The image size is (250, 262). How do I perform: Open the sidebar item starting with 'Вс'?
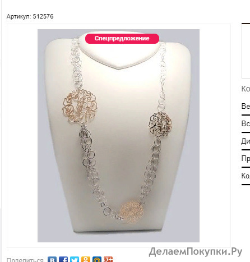246,123
